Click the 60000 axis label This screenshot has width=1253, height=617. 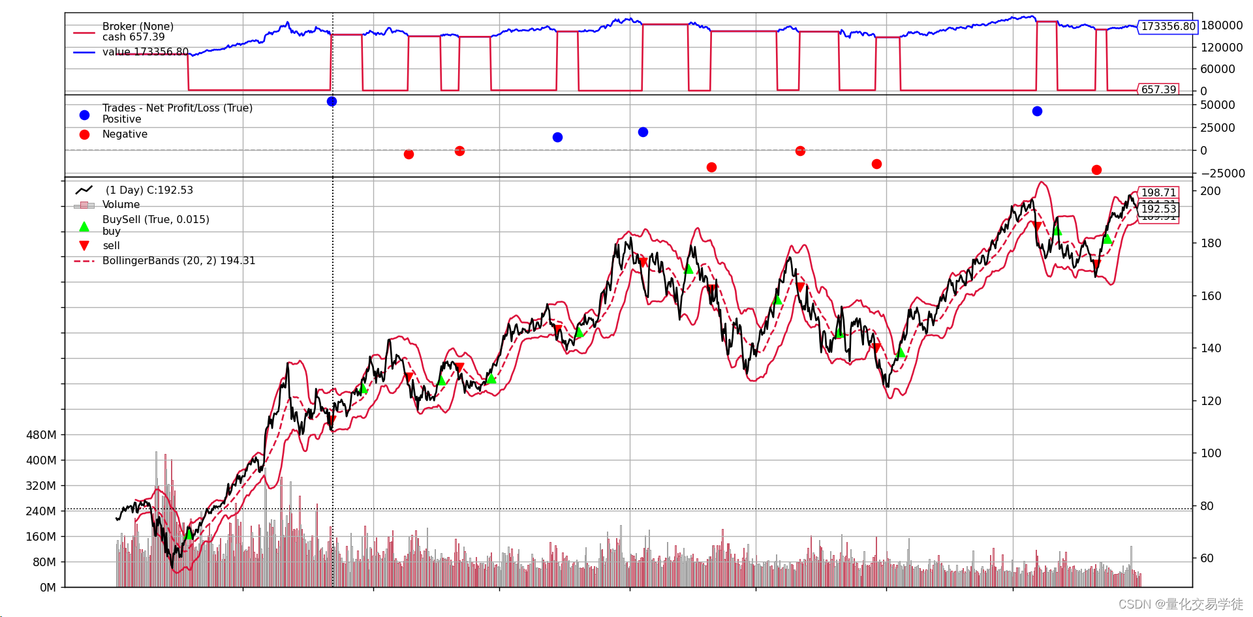tap(1218, 68)
